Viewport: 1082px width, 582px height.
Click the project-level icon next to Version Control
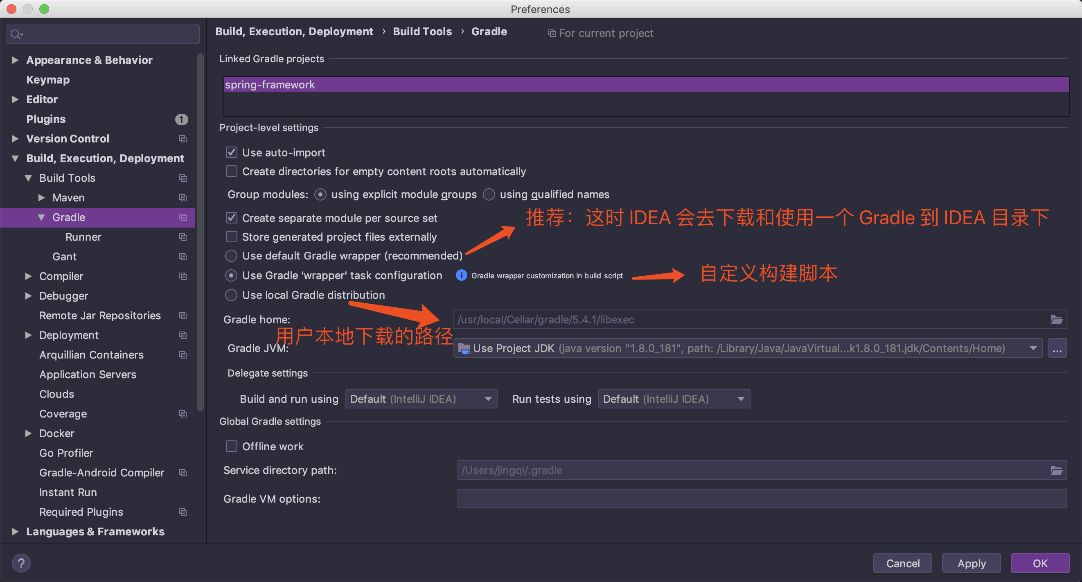pos(183,139)
